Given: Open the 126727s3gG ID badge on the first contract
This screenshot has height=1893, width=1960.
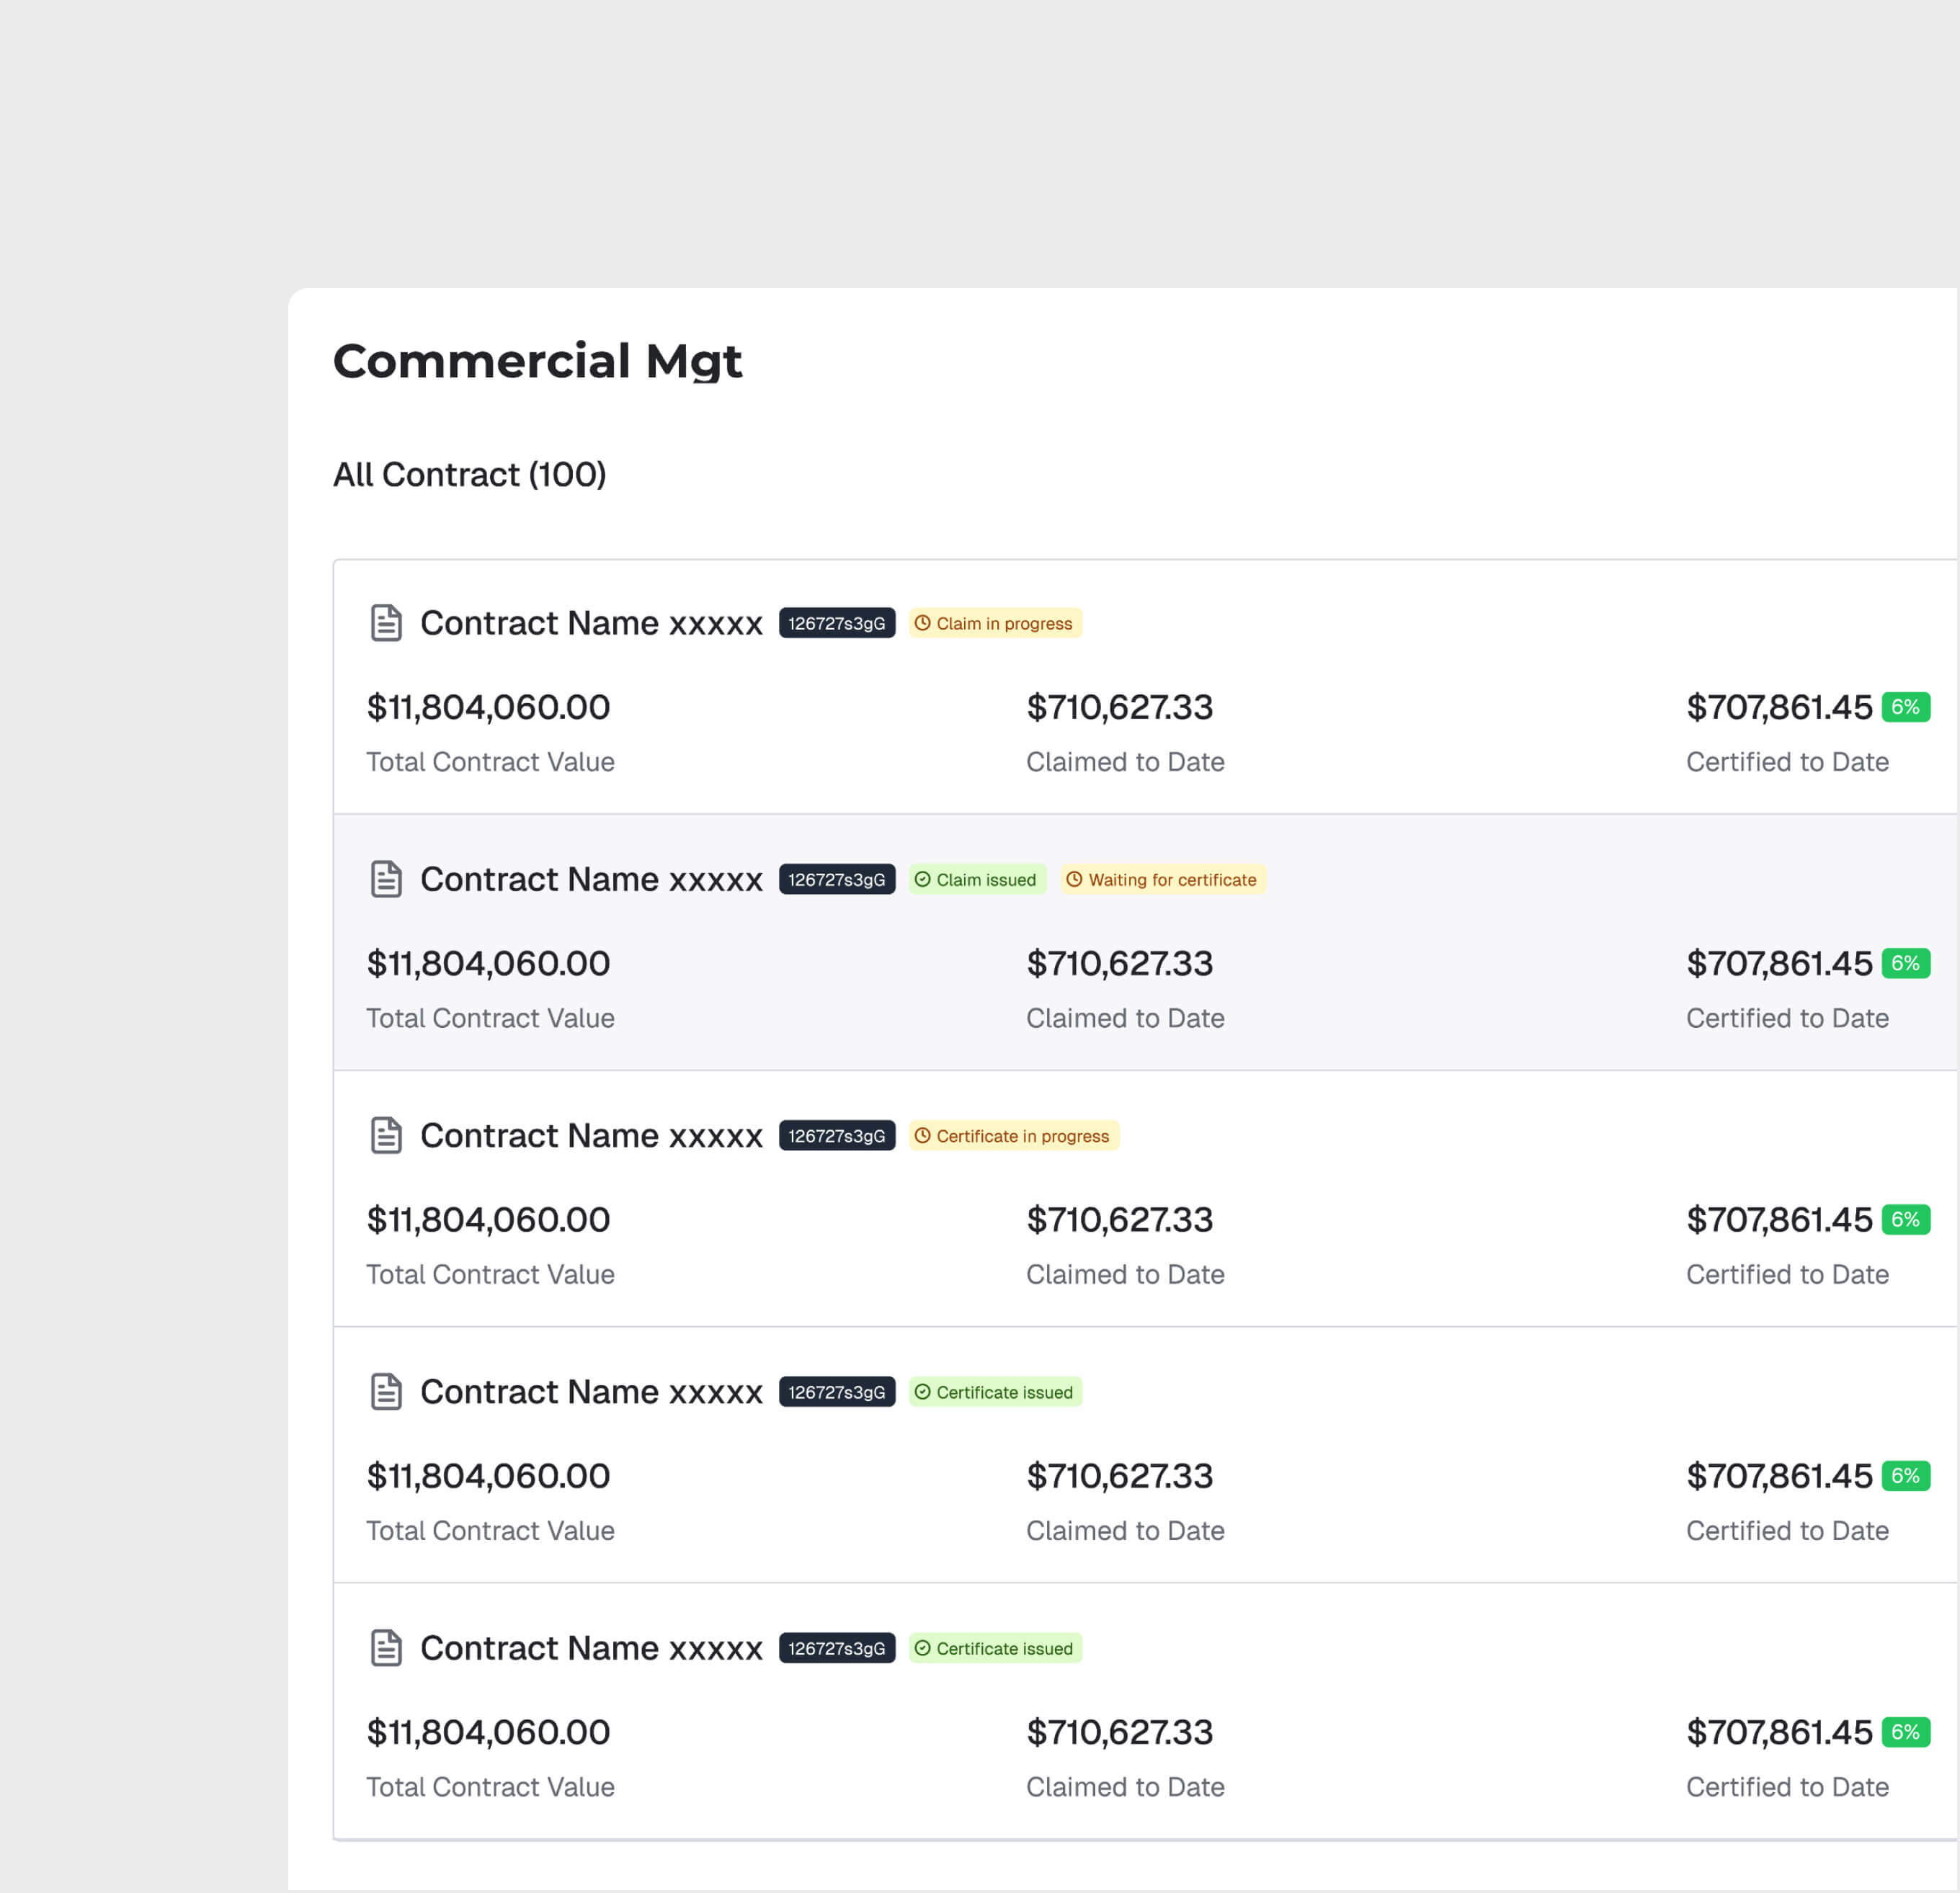Looking at the screenshot, I should 837,622.
